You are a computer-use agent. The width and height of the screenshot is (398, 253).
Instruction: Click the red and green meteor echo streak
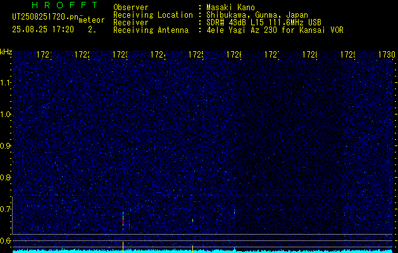pyautogui.click(x=123, y=220)
